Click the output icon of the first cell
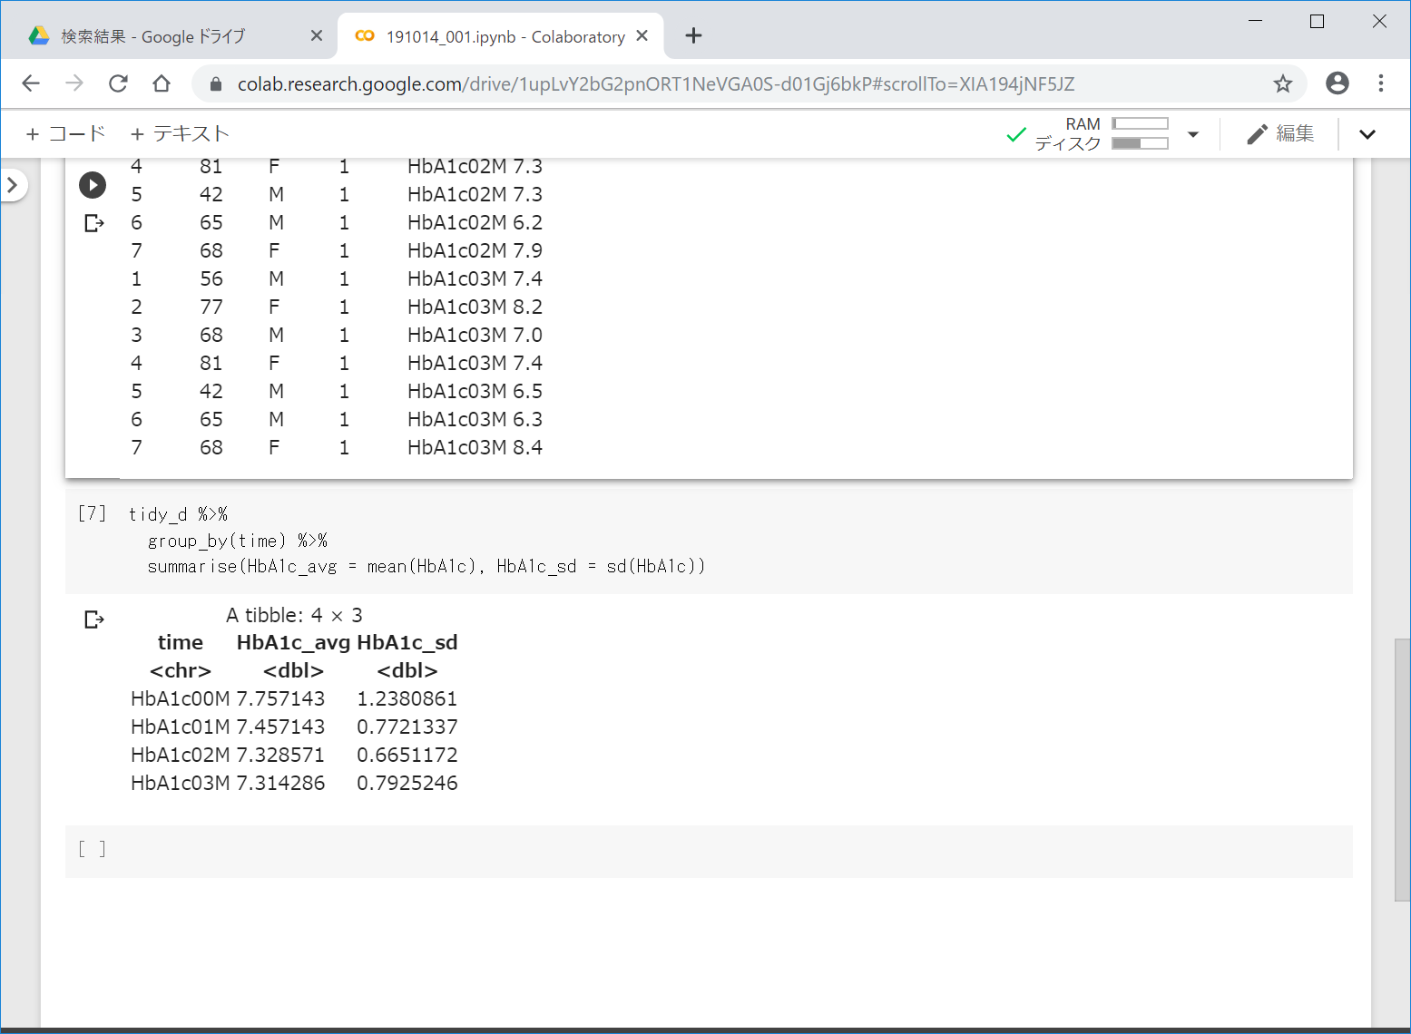 (x=93, y=223)
